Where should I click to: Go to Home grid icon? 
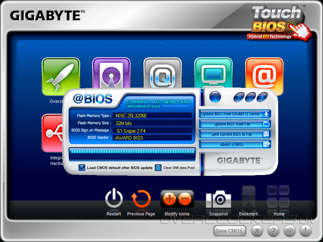pos(278,196)
